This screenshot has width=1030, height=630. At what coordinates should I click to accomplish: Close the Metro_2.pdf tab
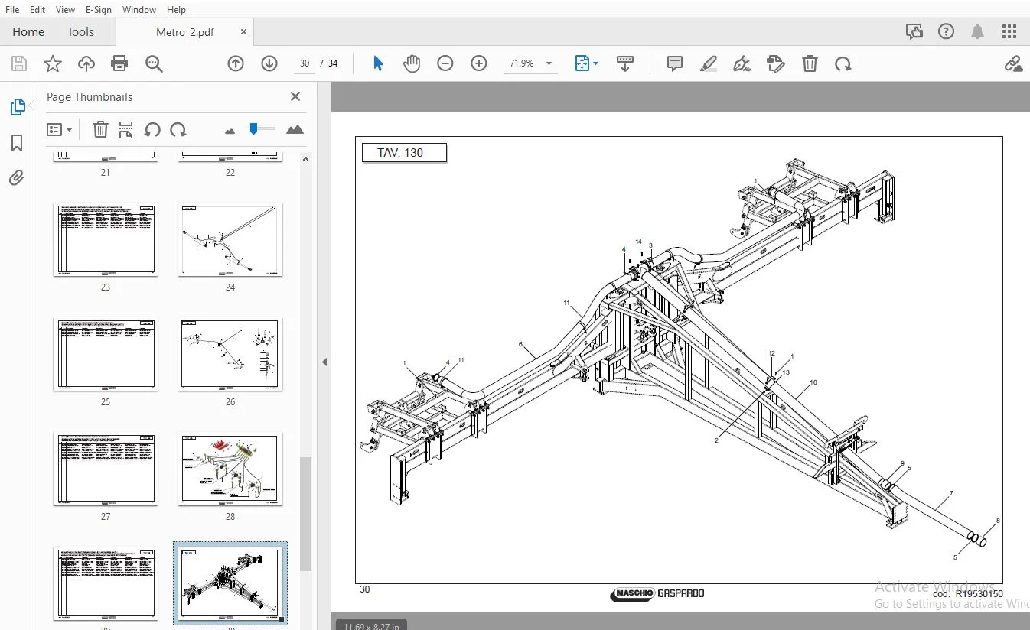(x=243, y=32)
